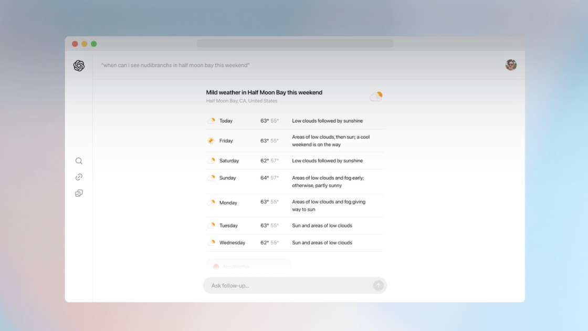Select the Saturday row label
The width and height of the screenshot is (588, 331).
[229, 161]
